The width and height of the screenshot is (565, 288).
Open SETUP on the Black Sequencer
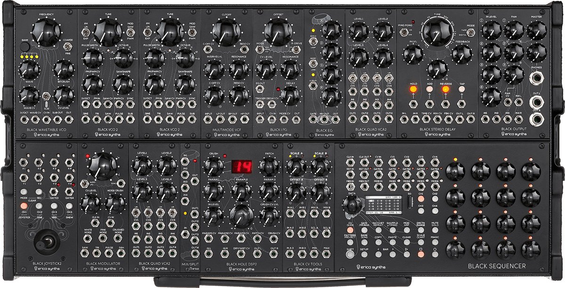[x=364, y=254]
